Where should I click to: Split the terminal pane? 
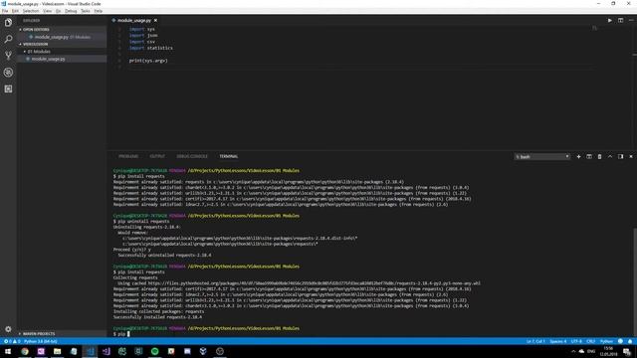pos(589,157)
